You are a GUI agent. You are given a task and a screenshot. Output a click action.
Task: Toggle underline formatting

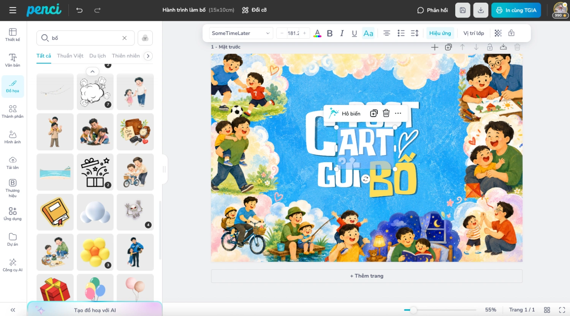[355, 33]
